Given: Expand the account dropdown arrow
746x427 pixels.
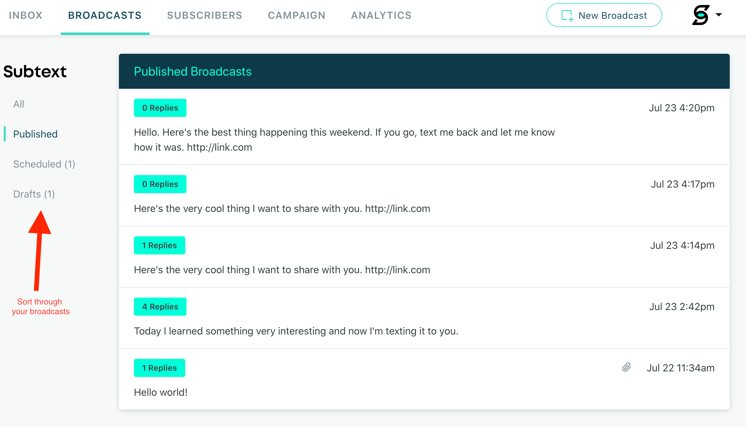Looking at the screenshot, I should [719, 15].
